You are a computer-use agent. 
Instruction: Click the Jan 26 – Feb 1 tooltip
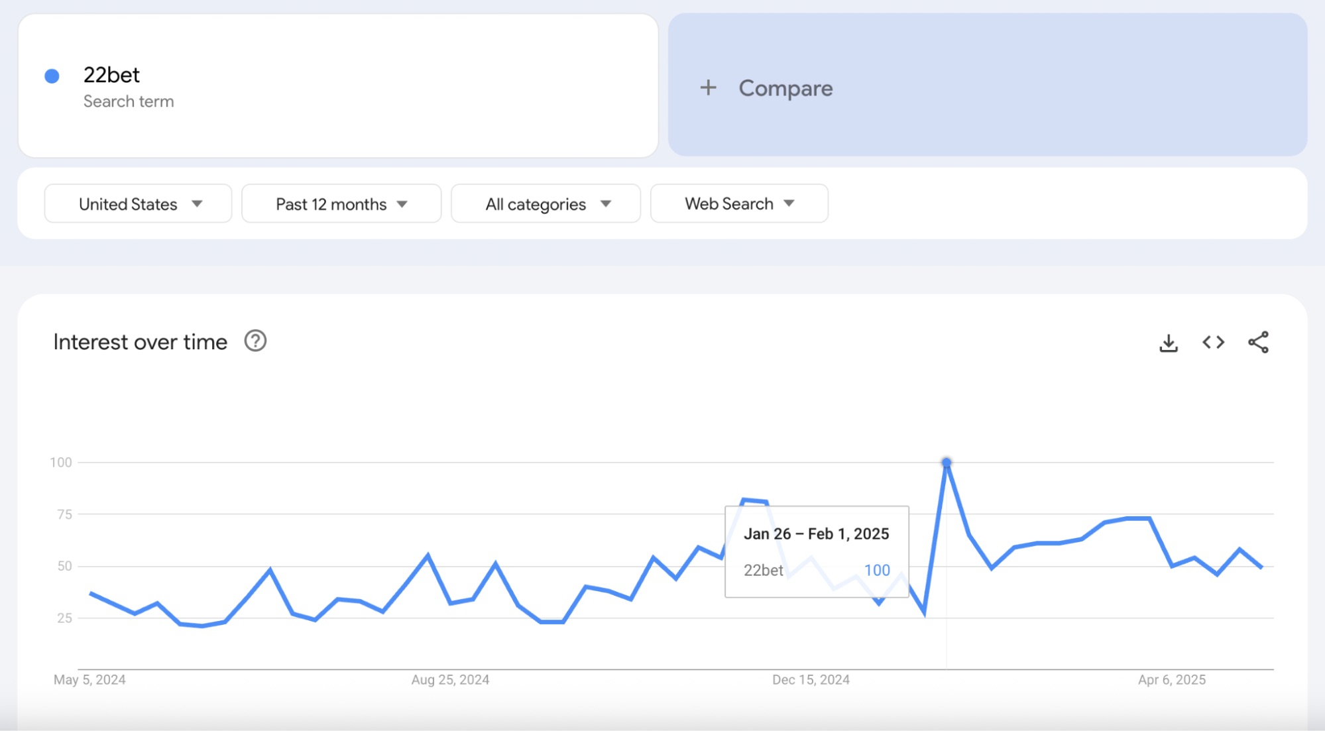(817, 551)
